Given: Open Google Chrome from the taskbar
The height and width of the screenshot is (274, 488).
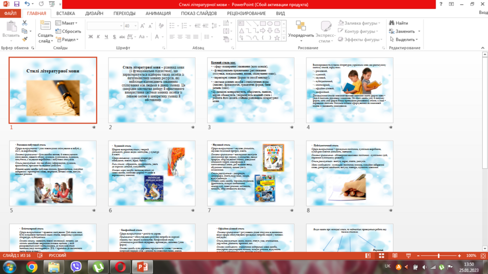Looking at the screenshot, I should [32, 267].
